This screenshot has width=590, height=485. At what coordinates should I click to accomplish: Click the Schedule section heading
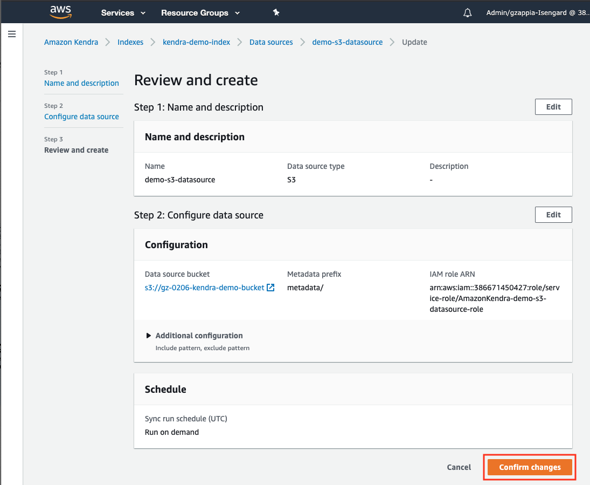(x=165, y=390)
